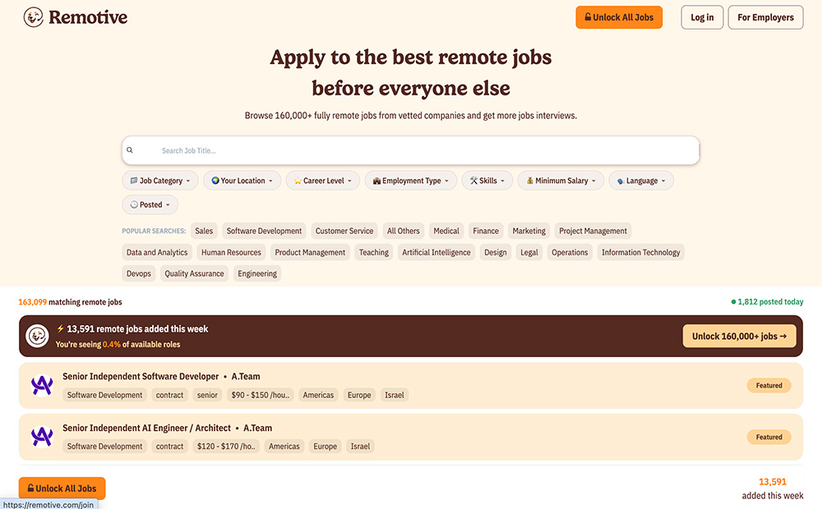
Task: Open the Your Location dropdown
Action: [x=242, y=181]
